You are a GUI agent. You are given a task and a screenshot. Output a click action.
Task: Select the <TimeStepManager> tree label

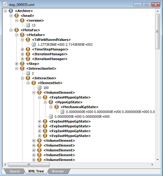50,49
